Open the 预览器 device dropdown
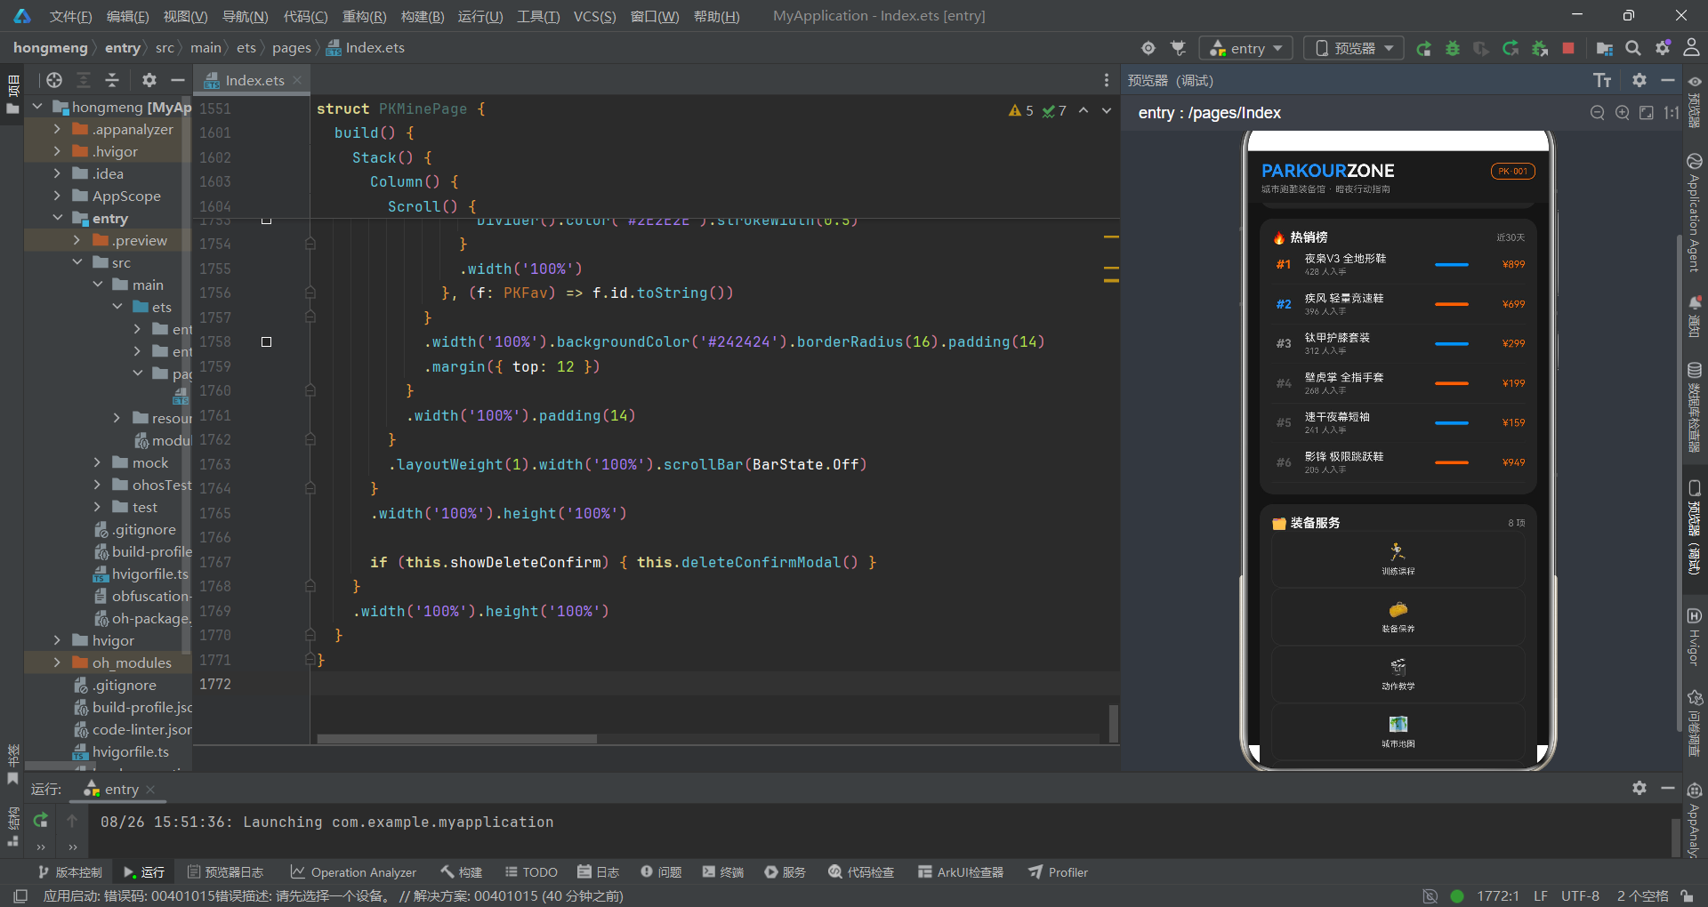The image size is (1708, 907). click(1354, 48)
